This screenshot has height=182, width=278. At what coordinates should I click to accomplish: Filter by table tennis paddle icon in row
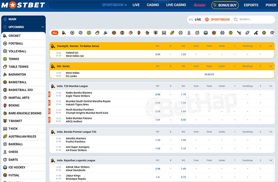(x=97, y=33)
